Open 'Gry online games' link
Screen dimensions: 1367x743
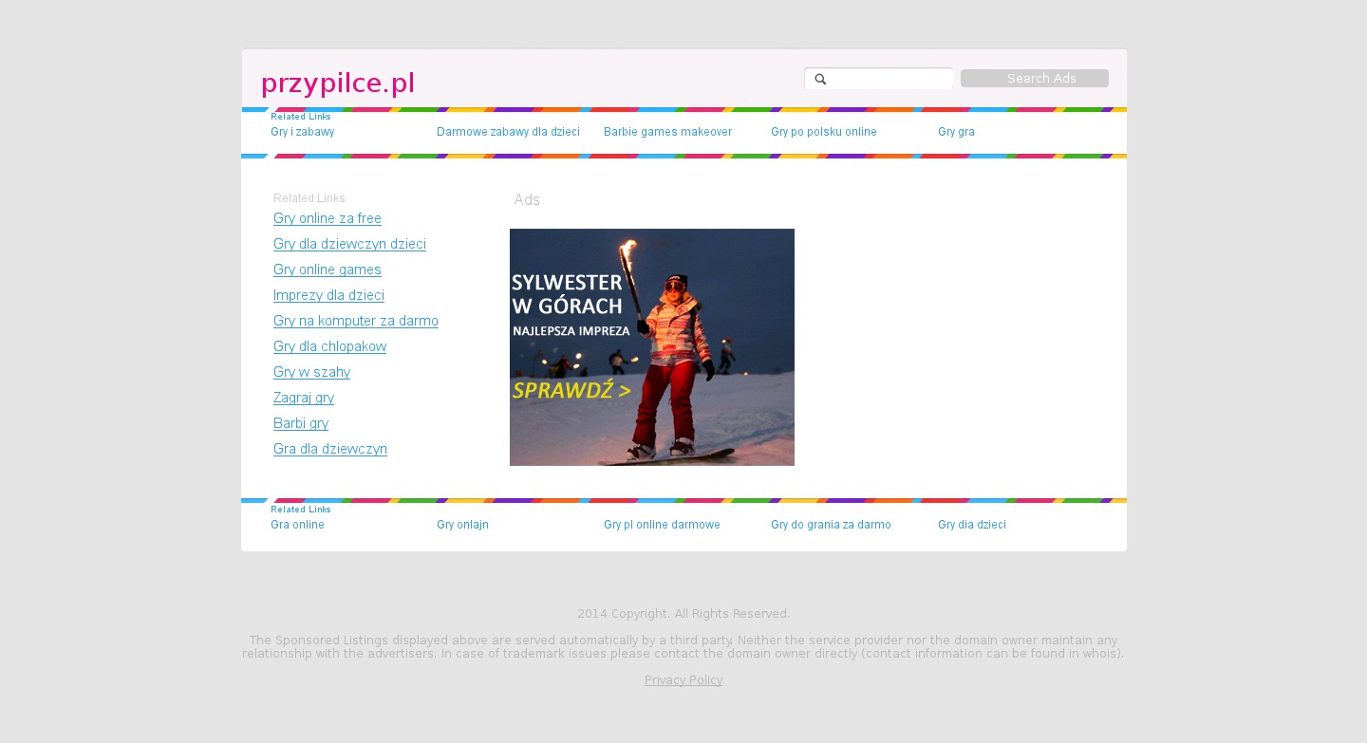click(328, 269)
